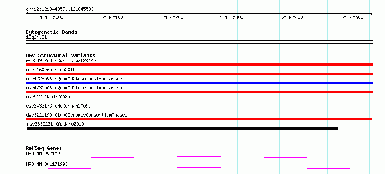
Task: Click the DGV Structural Variants track header
Action: tap(61, 55)
